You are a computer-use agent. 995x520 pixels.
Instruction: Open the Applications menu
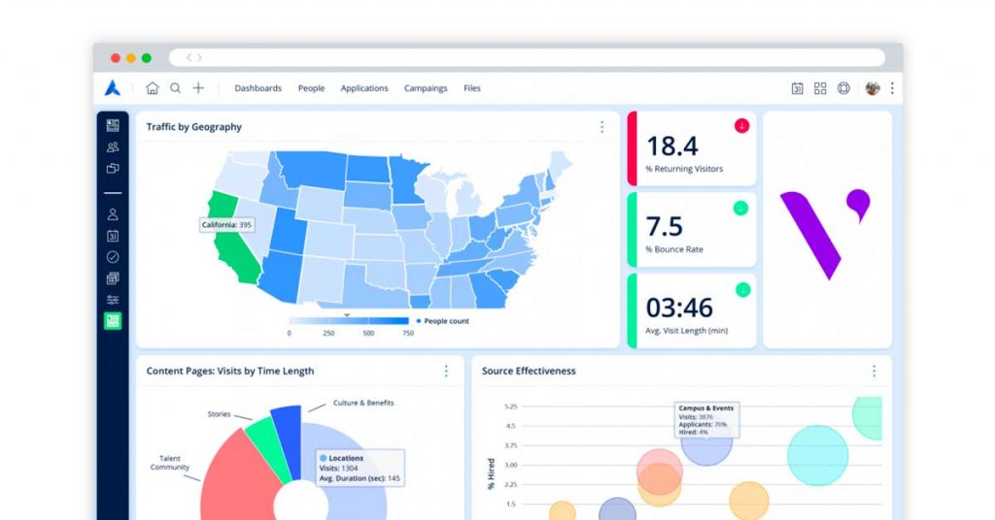click(364, 88)
